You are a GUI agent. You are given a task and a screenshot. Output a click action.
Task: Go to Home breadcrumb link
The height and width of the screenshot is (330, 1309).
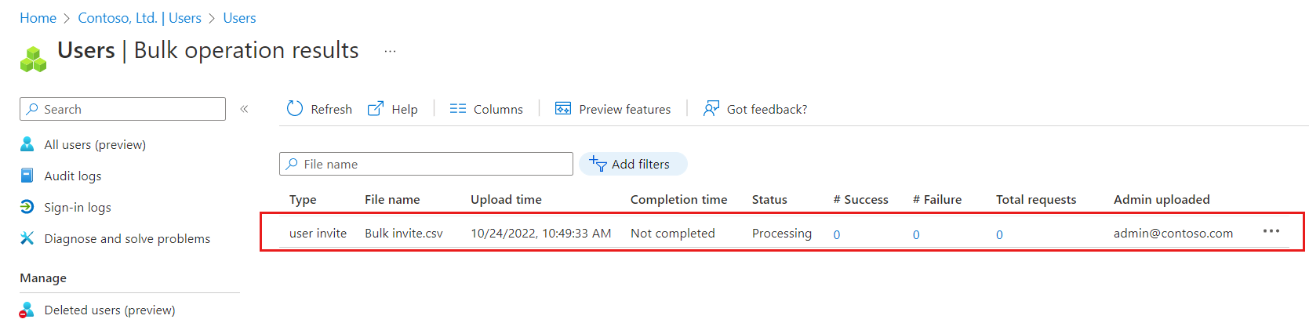point(38,18)
